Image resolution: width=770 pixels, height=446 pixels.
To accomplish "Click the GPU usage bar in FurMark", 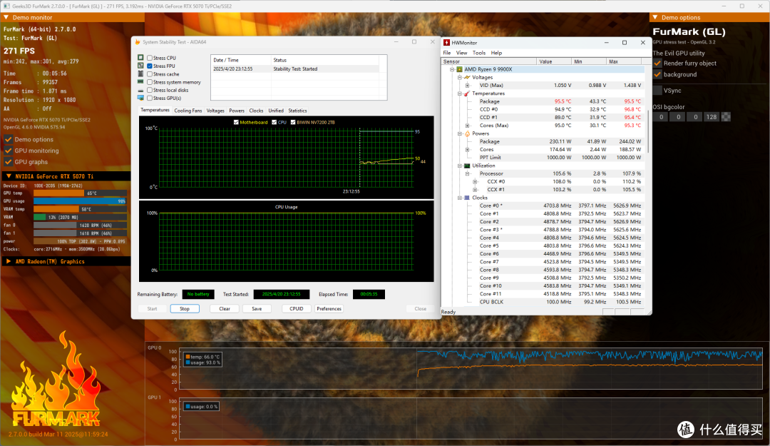I will click(80, 201).
